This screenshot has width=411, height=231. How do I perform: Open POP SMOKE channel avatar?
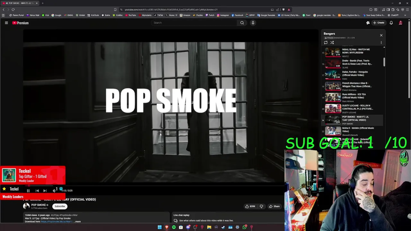(26, 206)
